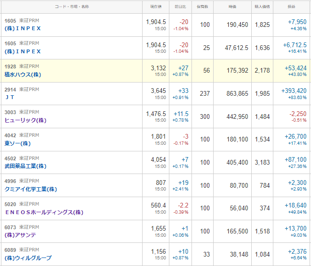Click the market value 165,500
The height and width of the screenshot is (266, 311).
(238, 231)
